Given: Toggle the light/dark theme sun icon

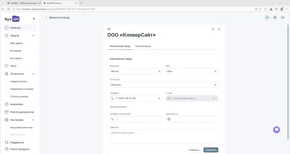Looking at the screenshot, I should [x=275, y=18].
